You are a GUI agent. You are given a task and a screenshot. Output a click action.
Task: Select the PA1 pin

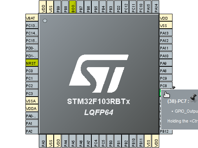point(32,123)
